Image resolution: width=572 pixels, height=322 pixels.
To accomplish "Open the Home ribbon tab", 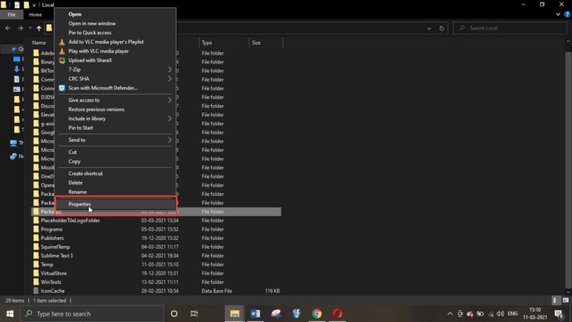I will (36, 15).
